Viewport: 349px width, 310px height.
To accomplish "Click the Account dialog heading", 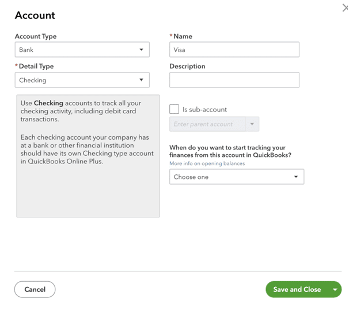I will tap(35, 16).
